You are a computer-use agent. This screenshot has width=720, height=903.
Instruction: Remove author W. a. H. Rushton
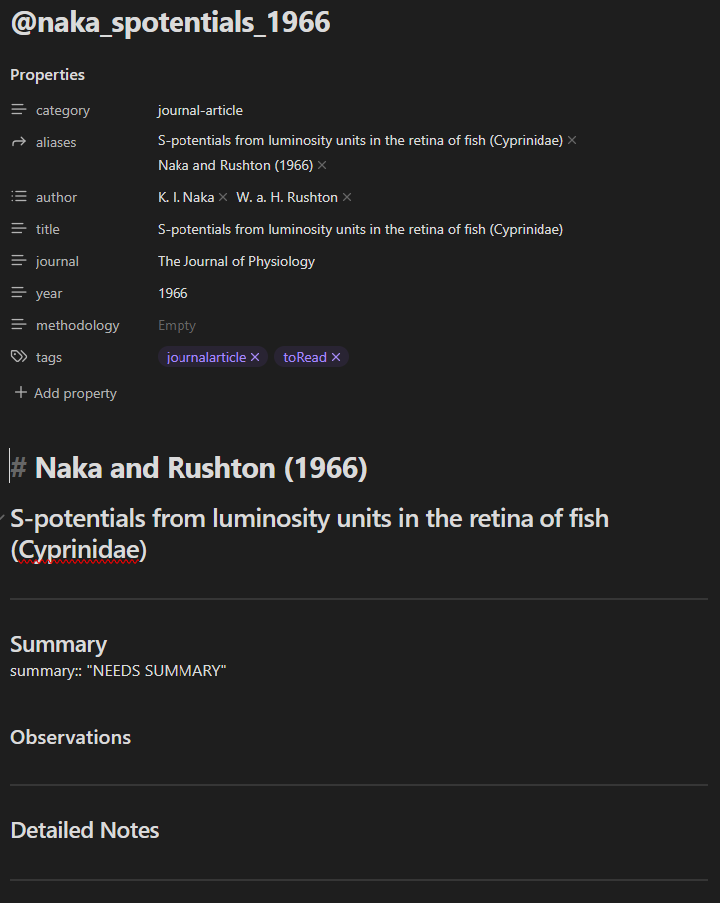(347, 197)
